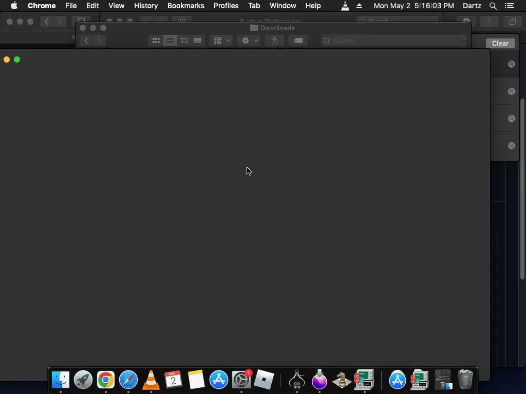This screenshot has height=394, width=526.
Task: Click the Edit Tags button in Downloads
Action: pos(298,41)
